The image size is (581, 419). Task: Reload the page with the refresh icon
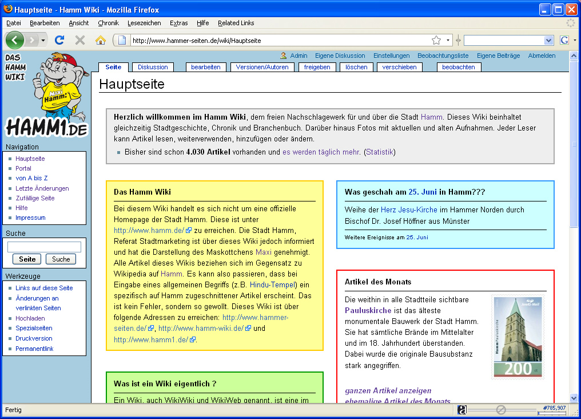[59, 40]
